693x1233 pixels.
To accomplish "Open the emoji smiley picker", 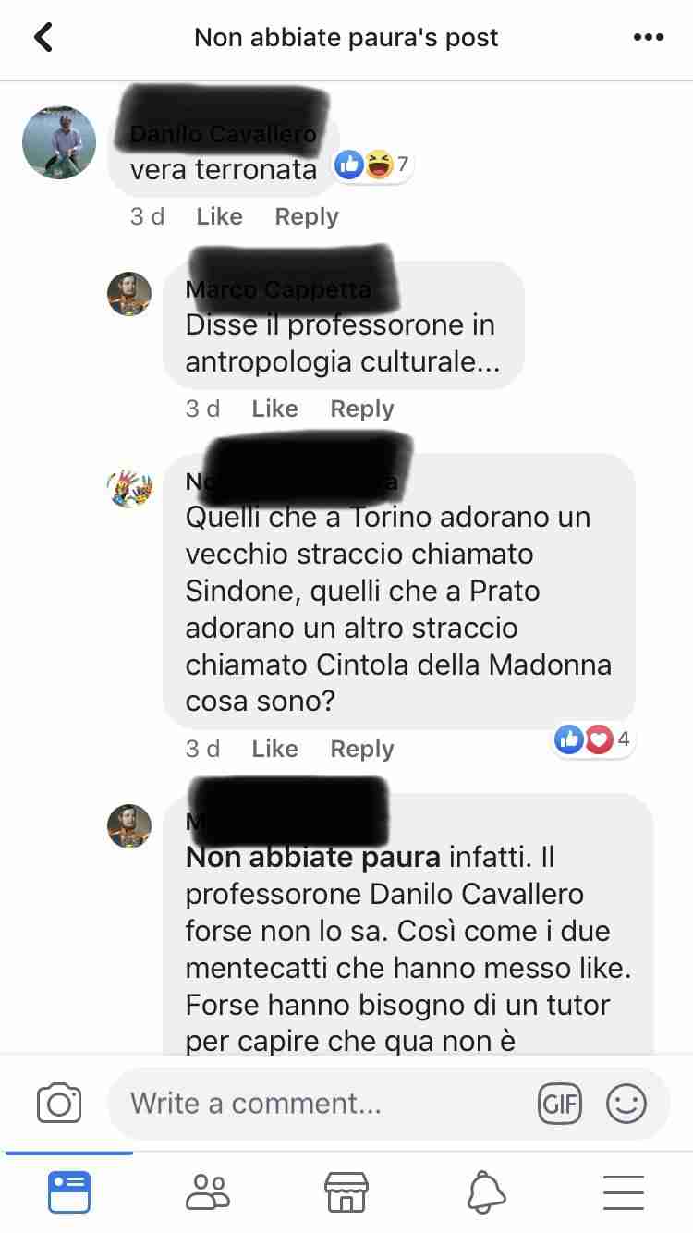I will (626, 1103).
